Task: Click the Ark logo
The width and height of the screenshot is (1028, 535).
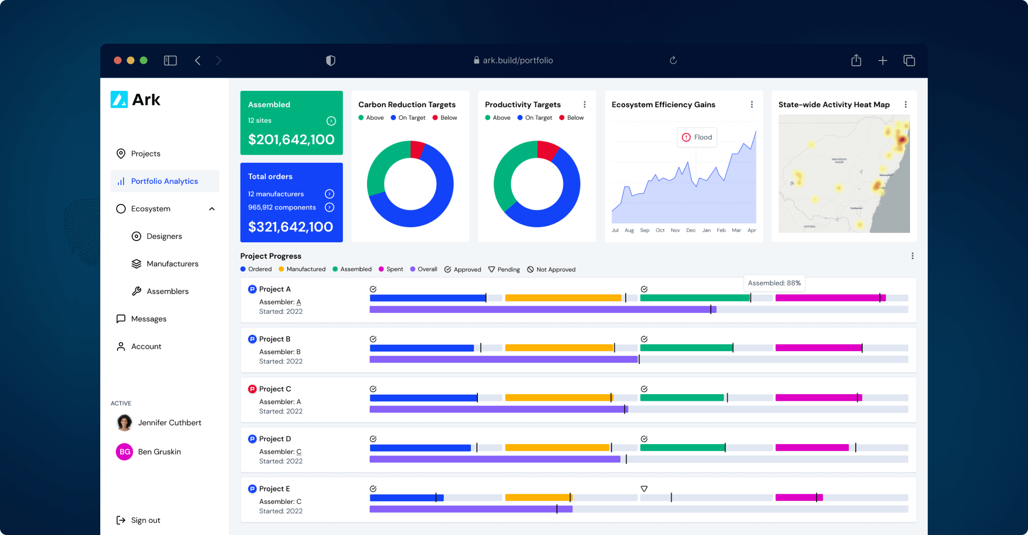Action: point(136,100)
